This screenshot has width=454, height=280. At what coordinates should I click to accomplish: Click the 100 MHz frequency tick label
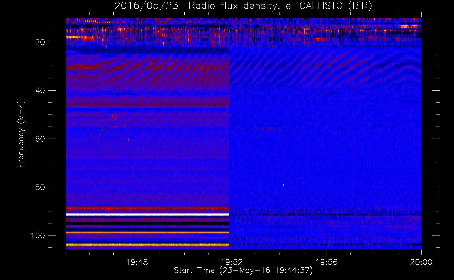click(38, 235)
